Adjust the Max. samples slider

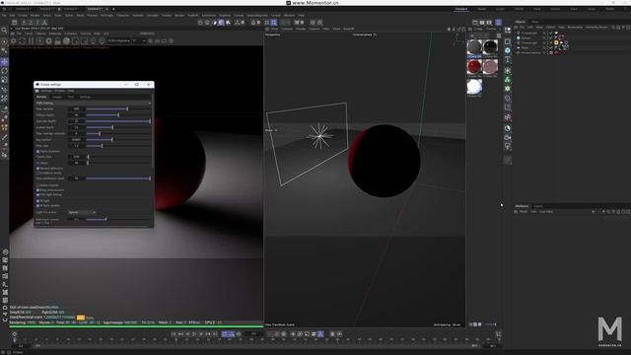118,109
